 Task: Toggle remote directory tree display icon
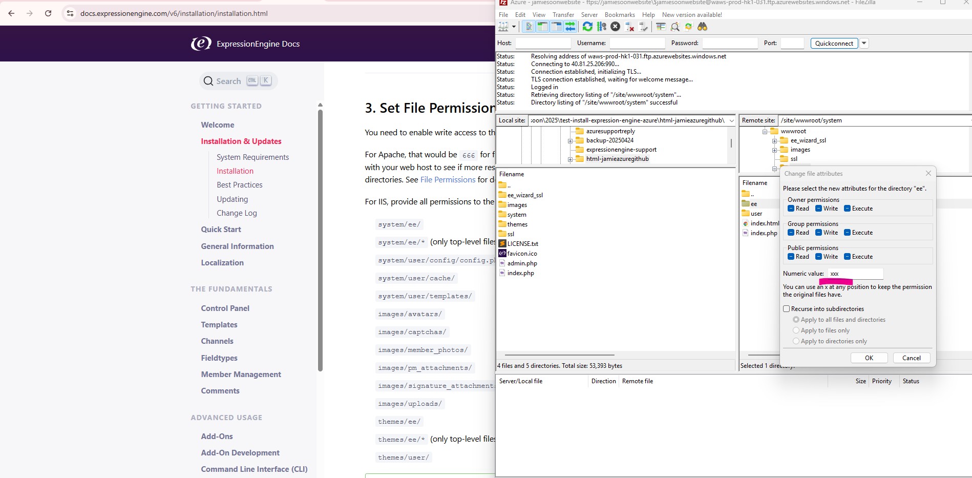[x=556, y=27]
